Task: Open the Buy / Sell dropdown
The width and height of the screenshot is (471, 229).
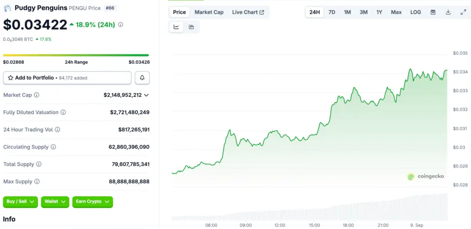Action: pyautogui.click(x=20, y=202)
